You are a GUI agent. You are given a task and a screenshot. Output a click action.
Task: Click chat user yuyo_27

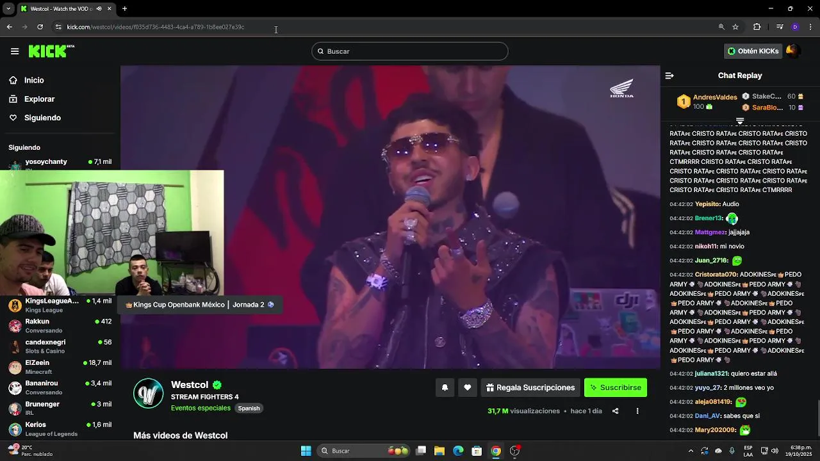708,387
